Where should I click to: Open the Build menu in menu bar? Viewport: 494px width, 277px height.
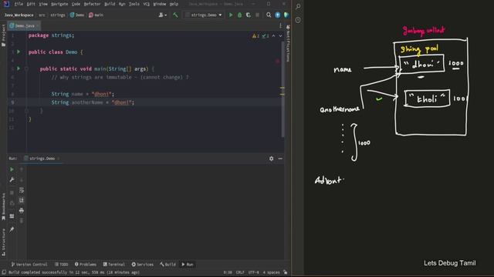110,4
